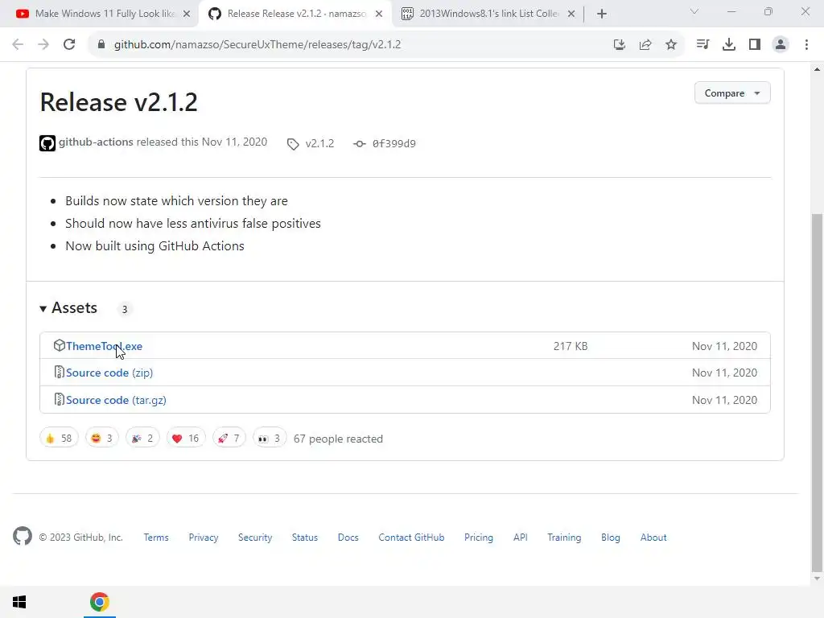Screen dimensions: 824x618
Task: Open the media control playlist icon
Action: [702, 45]
